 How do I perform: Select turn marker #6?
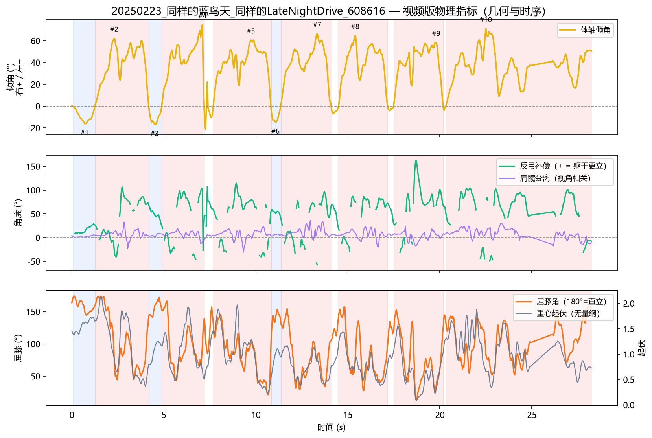(x=275, y=131)
